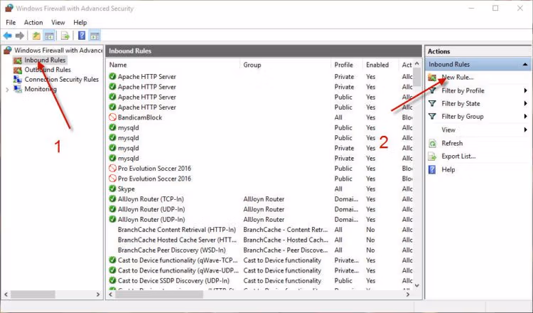Click the Forward arrow toolbar icon
Image resolution: width=533 pixels, height=313 pixels.
pyautogui.click(x=20, y=36)
